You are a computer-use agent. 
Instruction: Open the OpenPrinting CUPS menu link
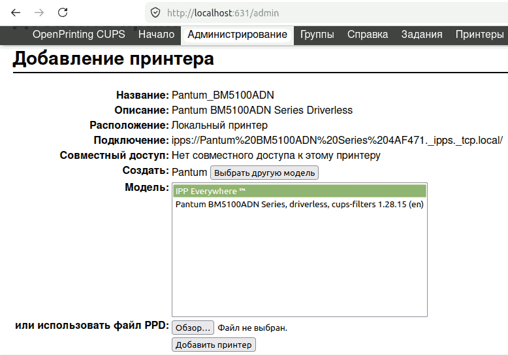point(79,35)
